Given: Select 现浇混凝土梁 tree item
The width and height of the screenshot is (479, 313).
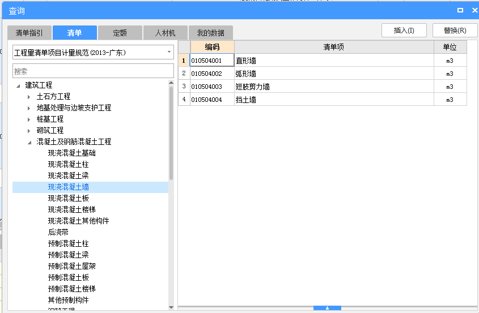Looking at the screenshot, I should (69, 175).
